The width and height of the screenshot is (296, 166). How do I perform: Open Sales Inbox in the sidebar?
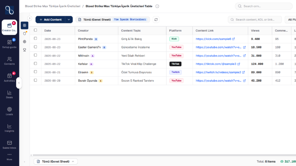coord(9,145)
